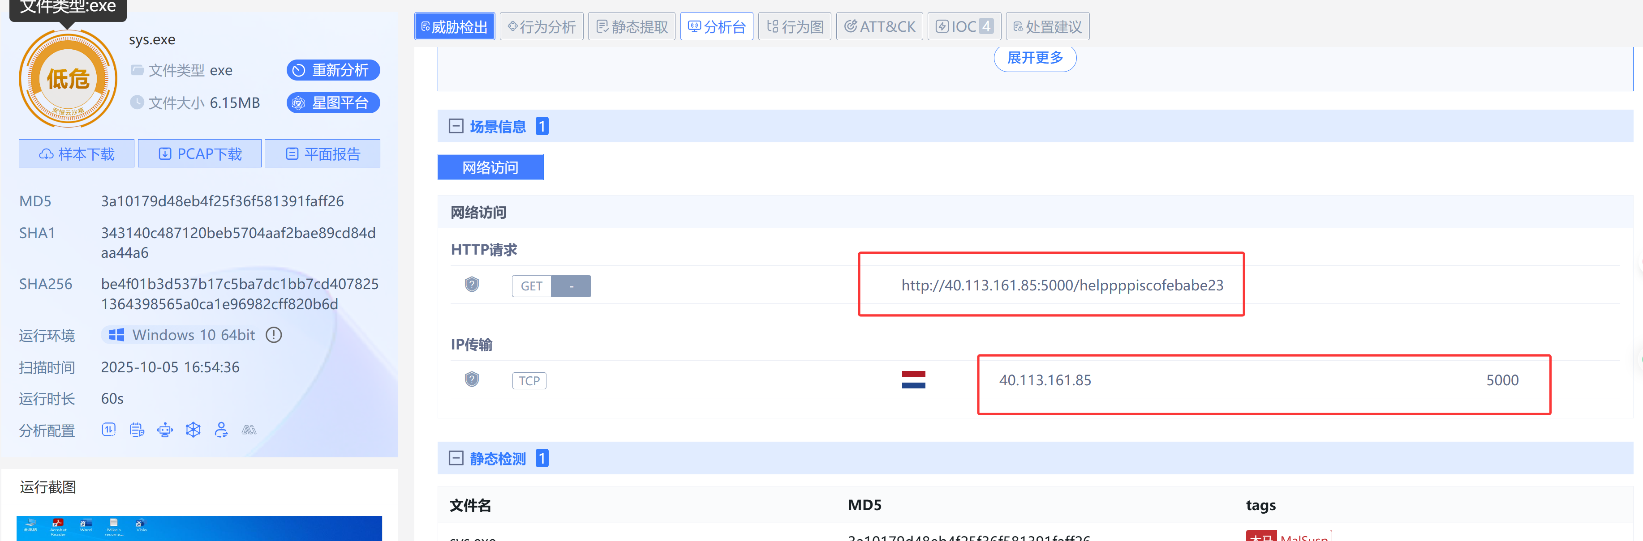This screenshot has width=1643, height=541.
Task: Click the shield icon in HTTP请求 row
Action: pyautogui.click(x=472, y=285)
